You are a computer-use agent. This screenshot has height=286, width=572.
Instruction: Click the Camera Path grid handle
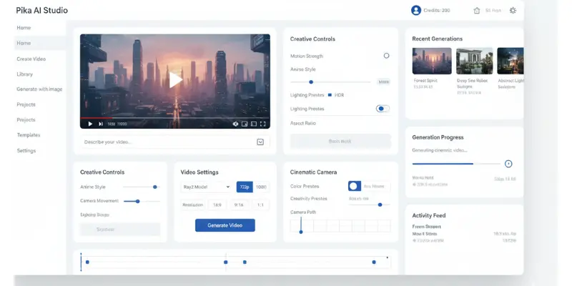pyautogui.click(x=301, y=232)
